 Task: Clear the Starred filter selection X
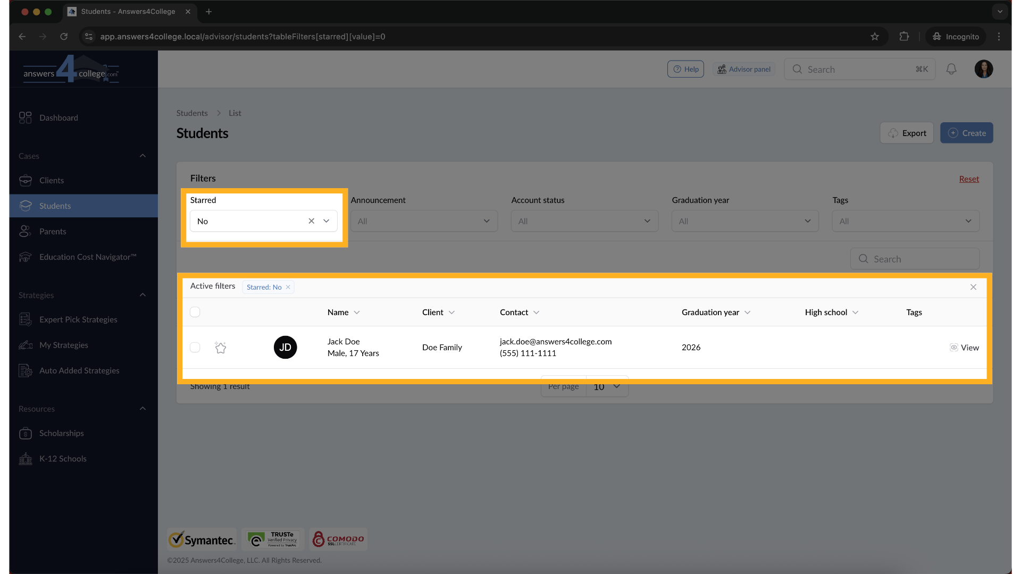click(x=312, y=221)
